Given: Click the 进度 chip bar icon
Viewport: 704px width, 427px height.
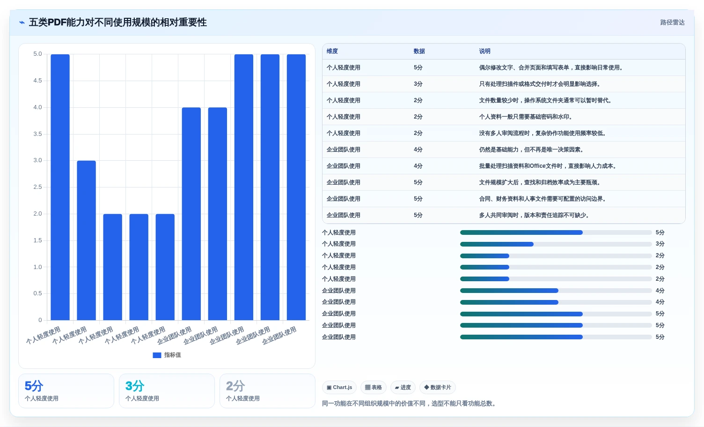Looking at the screenshot, I should coord(397,388).
